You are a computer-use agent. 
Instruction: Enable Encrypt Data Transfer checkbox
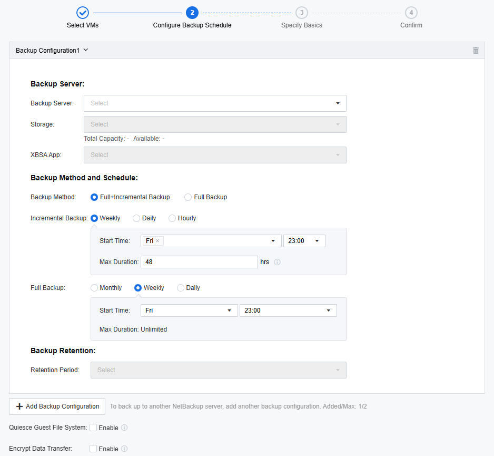(x=93, y=449)
